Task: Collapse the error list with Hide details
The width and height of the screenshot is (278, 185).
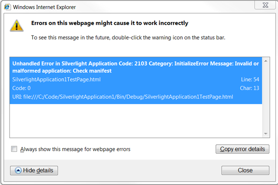Action: tap(34, 171)
